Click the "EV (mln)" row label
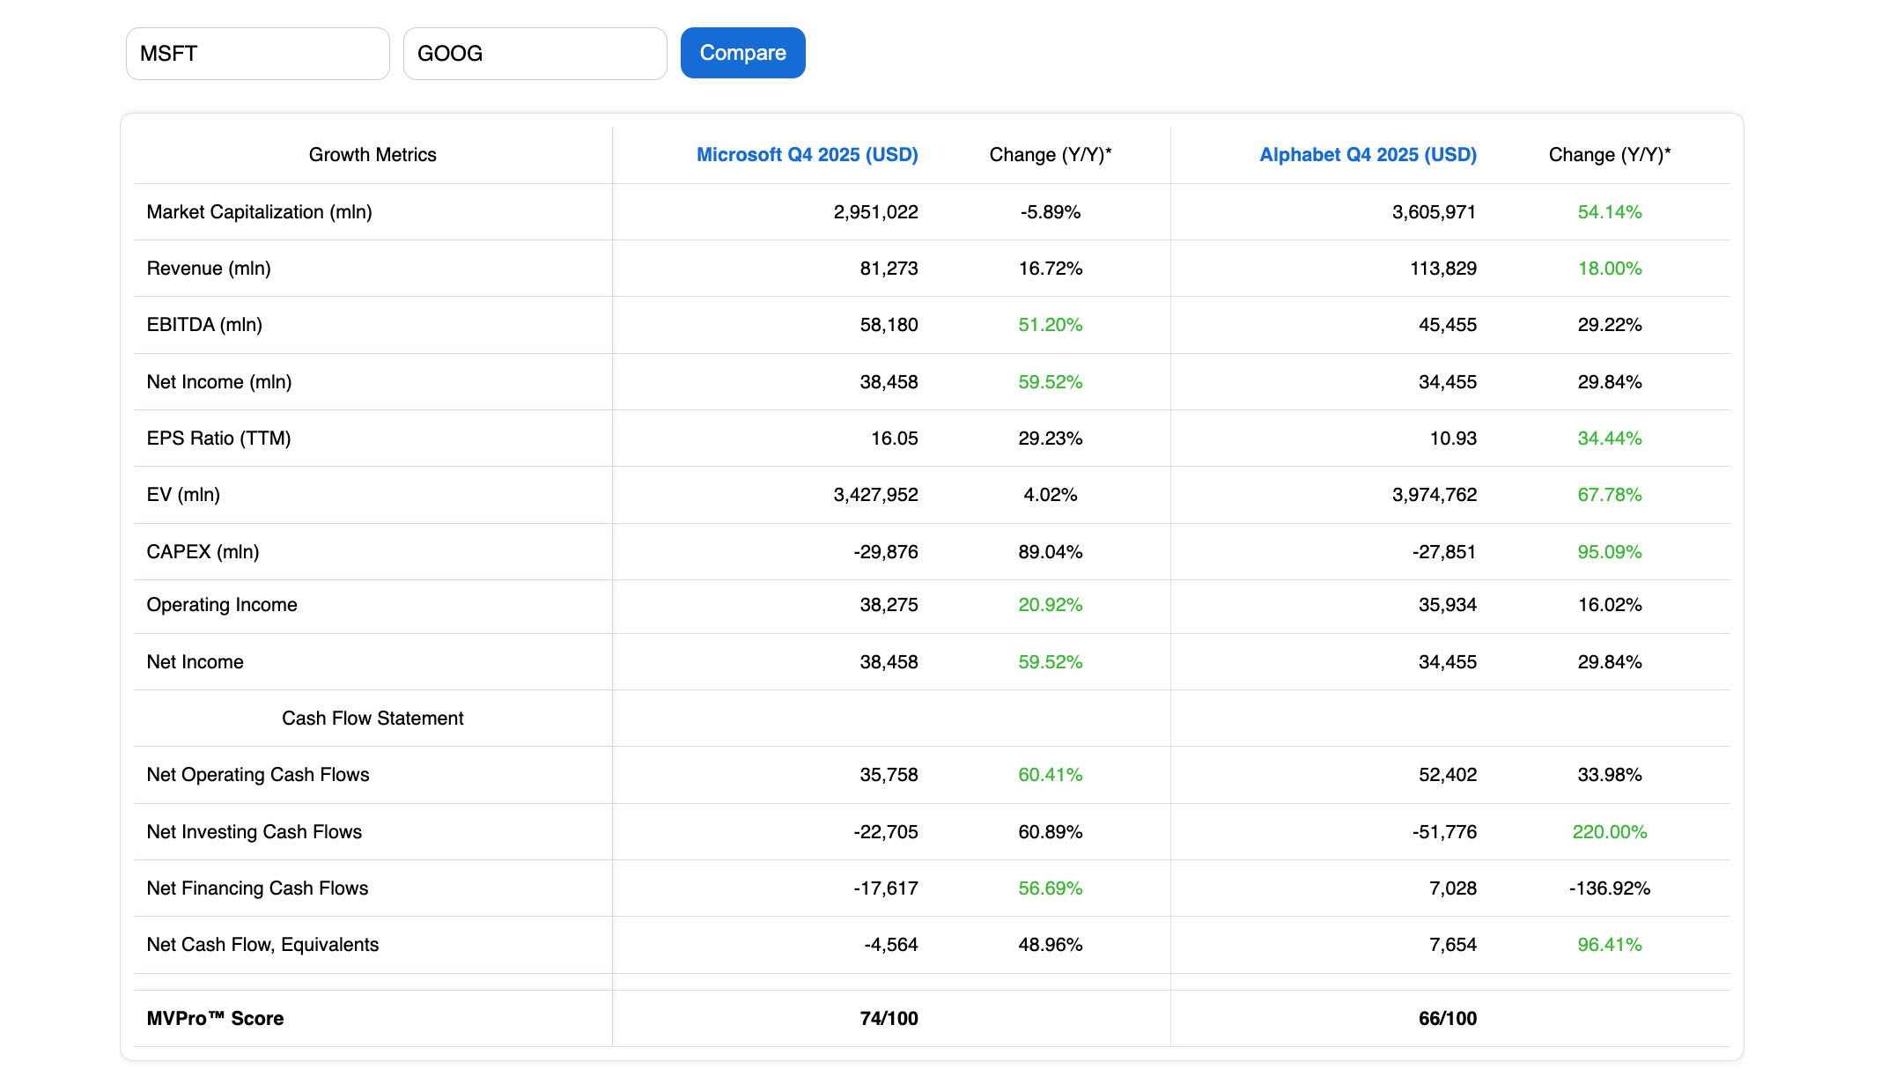1881x1069 pixels. [x=183, y=495]
